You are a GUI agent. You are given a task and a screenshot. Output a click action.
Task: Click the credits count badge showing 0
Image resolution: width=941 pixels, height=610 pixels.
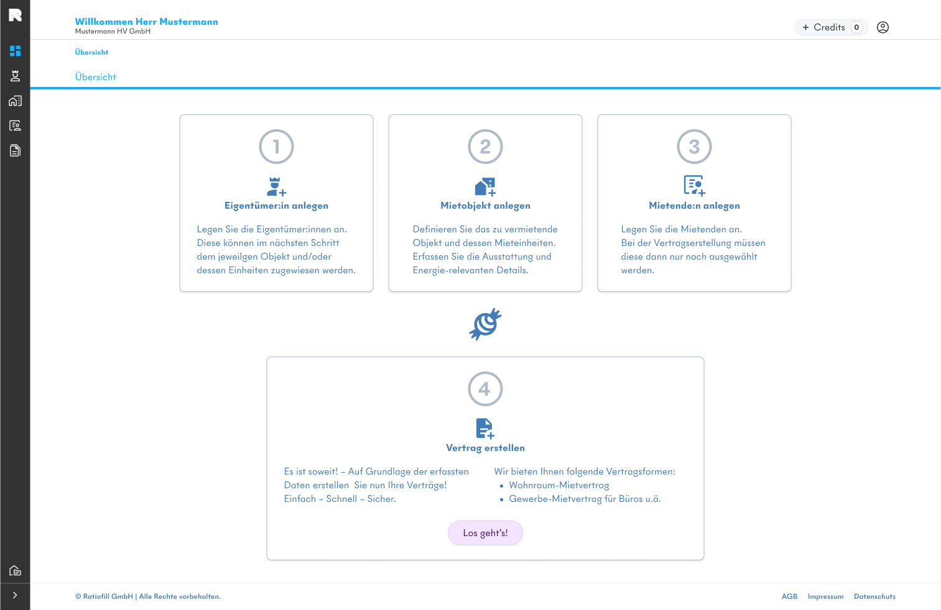pos(856,27)
